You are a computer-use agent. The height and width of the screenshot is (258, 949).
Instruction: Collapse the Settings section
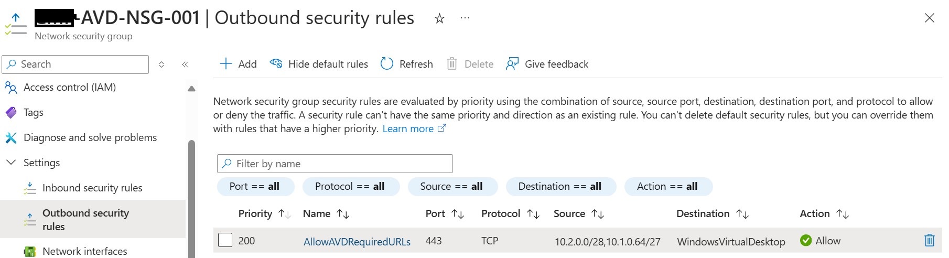[x=10, y=163]
